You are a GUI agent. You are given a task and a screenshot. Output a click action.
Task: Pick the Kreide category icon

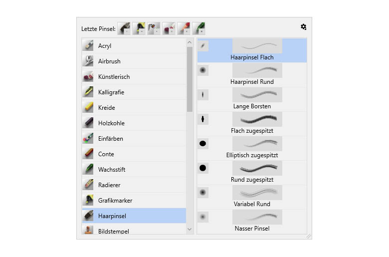coord(88,107)
